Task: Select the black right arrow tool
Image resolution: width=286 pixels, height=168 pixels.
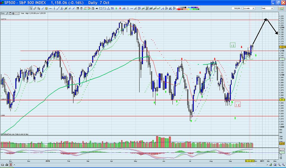Action: pos(97,8)
